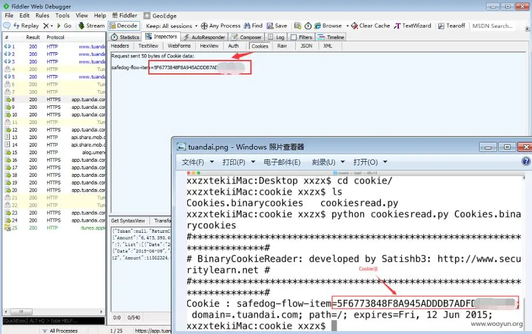Open the Tools menu
The height and width of the screenshot is (334, 532).
coord(62,16)
